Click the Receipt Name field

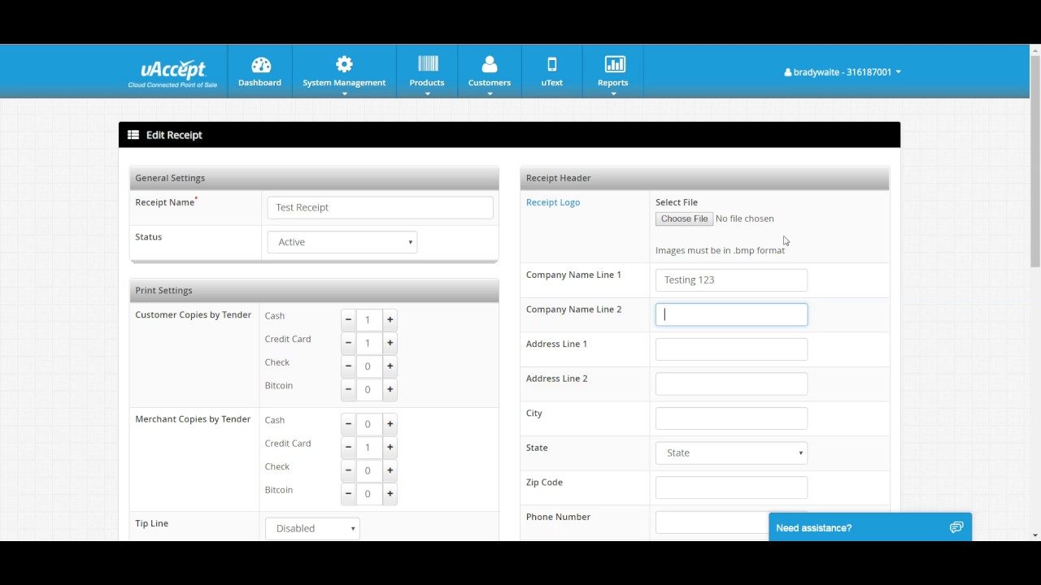(380, 207)
